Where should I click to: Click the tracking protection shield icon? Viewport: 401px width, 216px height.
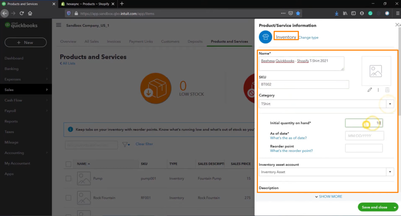pyautogui.click(x=69, y=13)
